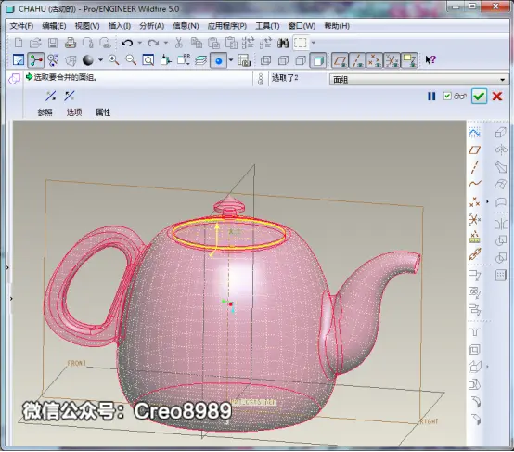Open the 面组 selection filter dropdown
The image size is (514, 452).
coord(419,80)
